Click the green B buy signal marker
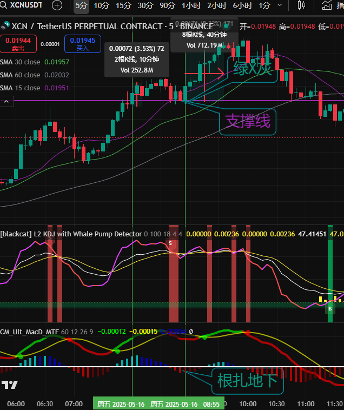344x410 pixels. pyautogui.click(x=330, y=309)
